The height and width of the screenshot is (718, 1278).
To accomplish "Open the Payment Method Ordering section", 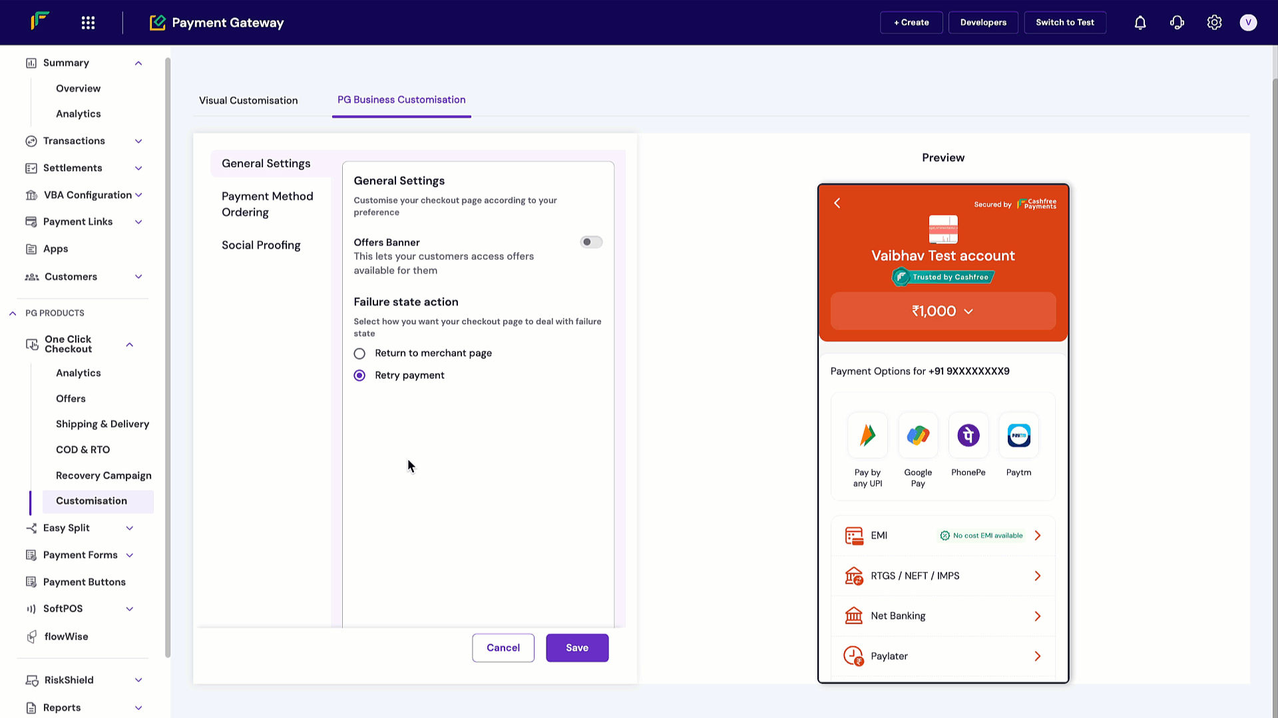I will coord(268,204).
